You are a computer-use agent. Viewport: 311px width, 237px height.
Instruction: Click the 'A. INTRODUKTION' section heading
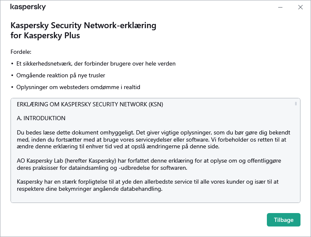(41, 118)
